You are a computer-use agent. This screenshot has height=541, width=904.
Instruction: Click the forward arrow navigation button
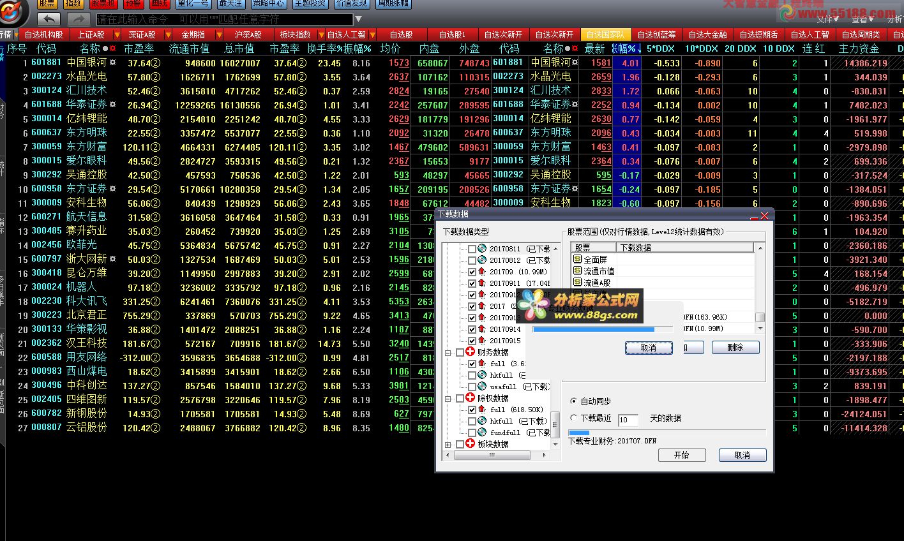[79, 19]
